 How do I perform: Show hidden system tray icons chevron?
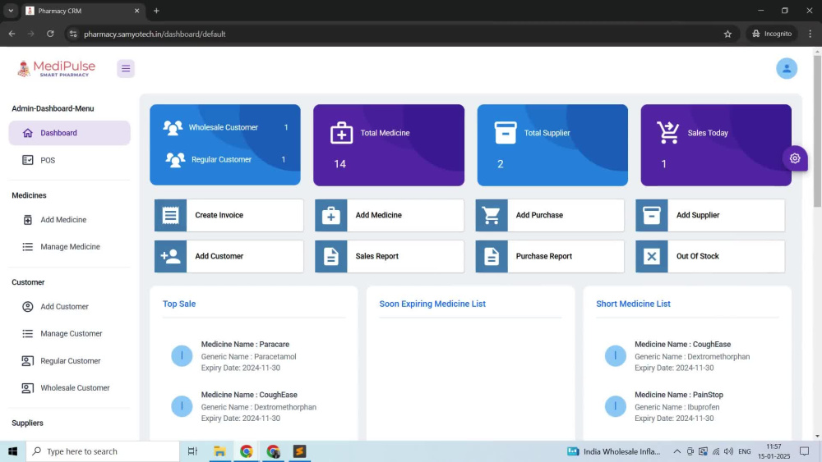677,451
